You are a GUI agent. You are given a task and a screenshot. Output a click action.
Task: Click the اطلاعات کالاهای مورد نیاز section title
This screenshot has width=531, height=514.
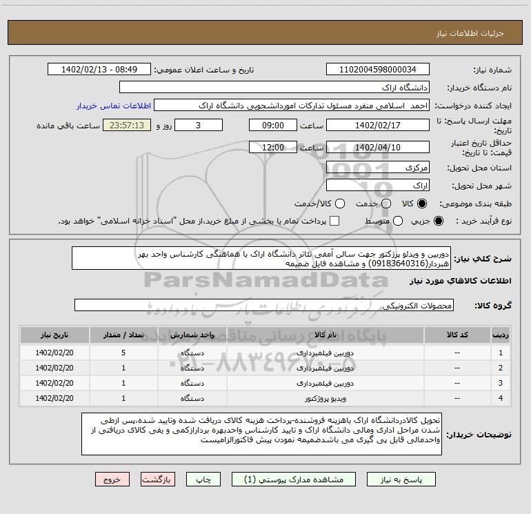[461, 281]
